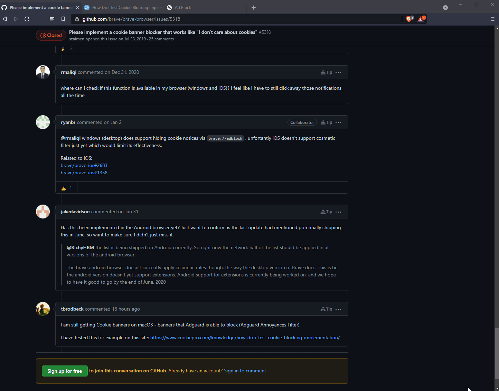Click the scrollbar down arrow
The height and width of the screenshot is (391, 499).
click(497, 389)
